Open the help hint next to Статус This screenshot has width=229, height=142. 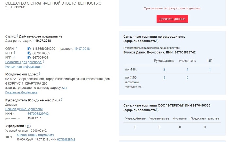tap(18, 35)
